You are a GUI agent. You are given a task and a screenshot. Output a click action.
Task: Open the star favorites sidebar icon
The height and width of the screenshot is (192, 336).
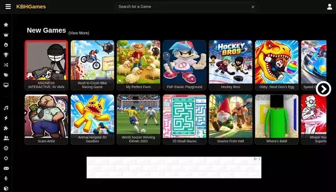point(6,25)
